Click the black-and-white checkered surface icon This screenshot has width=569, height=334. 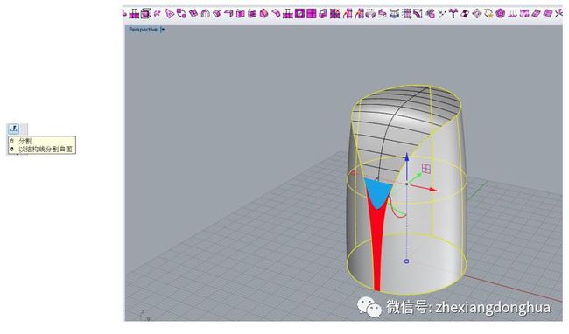pyautogui.click(x=465, y=14)
